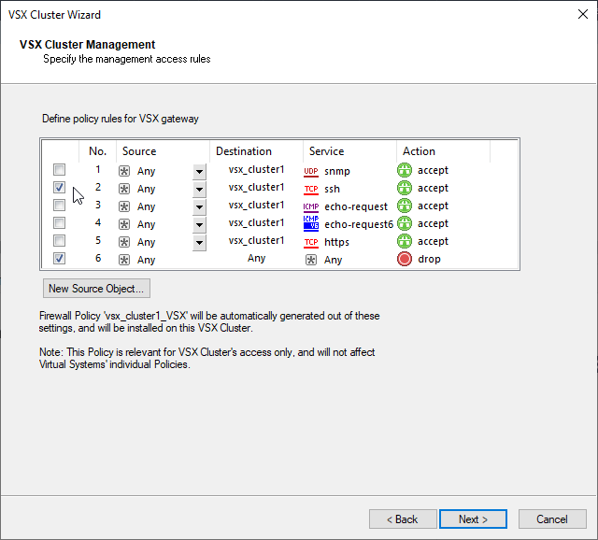Click the Any service asterisk icon in rule 6
Image resolution: width=598 pixels, height=540 pixels.
point(311,260)
